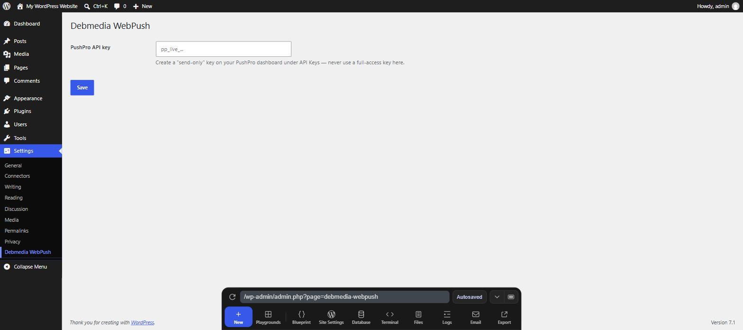Open Connectors settings submenu
The image size is (743, 330).
[17, 176]
